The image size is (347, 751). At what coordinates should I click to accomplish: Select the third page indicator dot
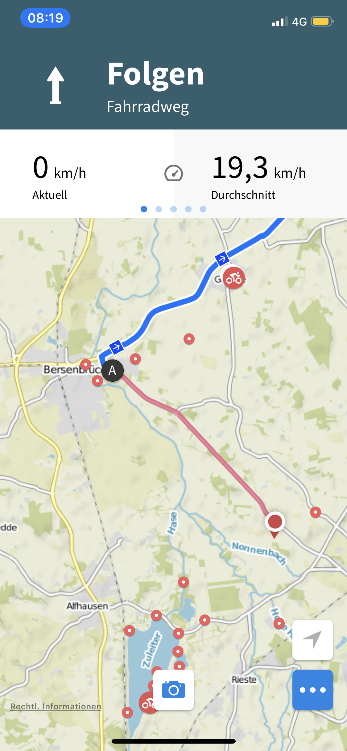click(173, 209)
